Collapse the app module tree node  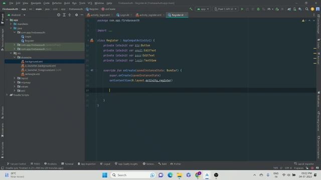click(7, 20)
